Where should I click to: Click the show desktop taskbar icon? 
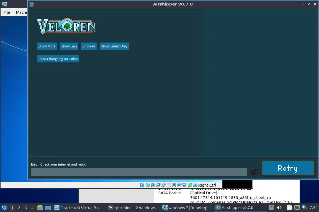click(48, 208)
